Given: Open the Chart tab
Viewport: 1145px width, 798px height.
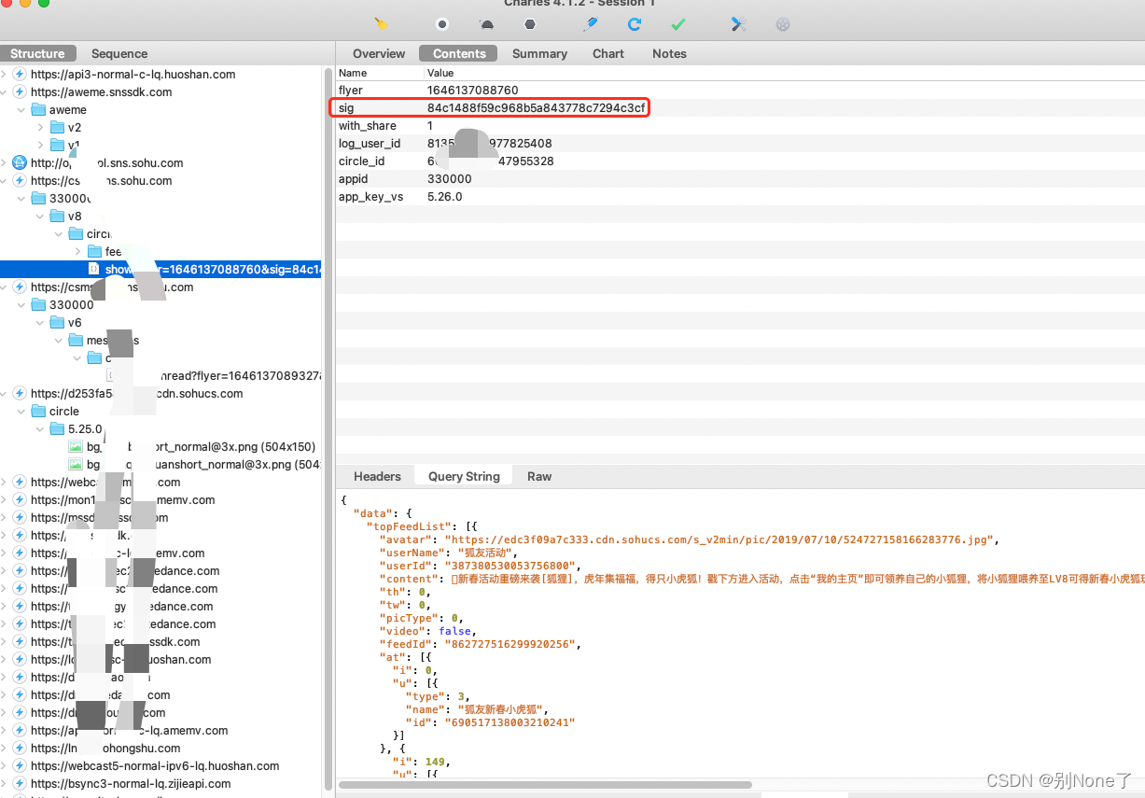Looking at the screenshot, I should pos(608,53).
